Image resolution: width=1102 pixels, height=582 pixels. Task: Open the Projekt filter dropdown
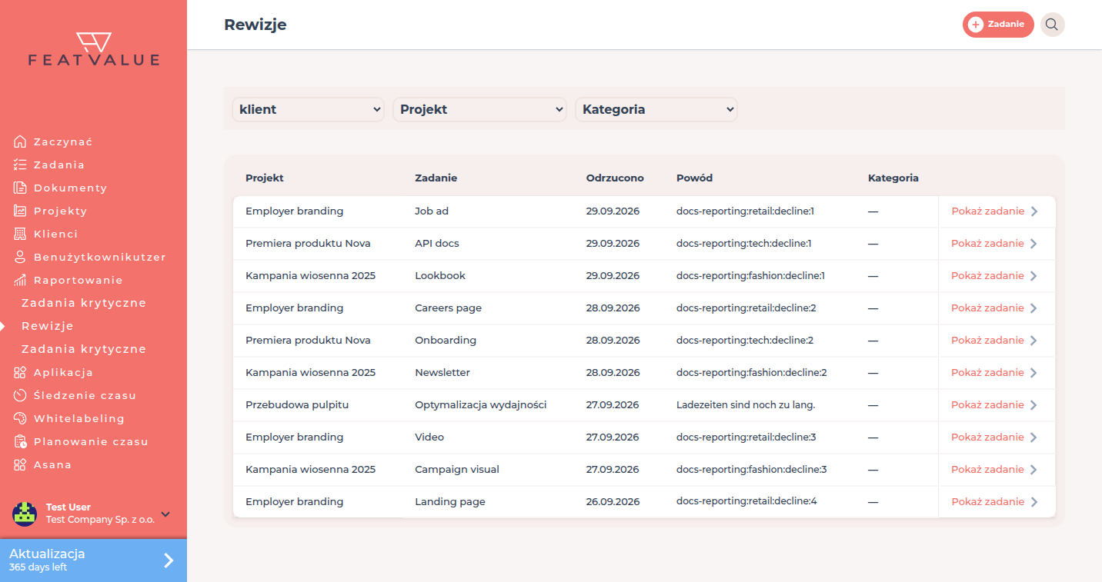click(x=479, y=109)
